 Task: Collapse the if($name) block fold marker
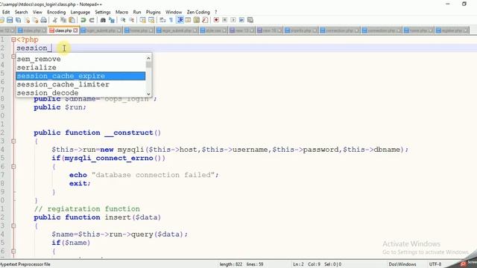point(13,252)
